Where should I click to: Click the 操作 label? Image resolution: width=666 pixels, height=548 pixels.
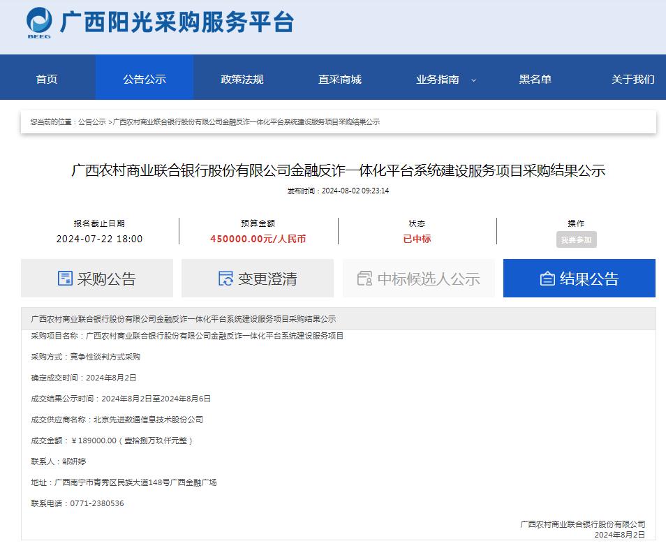(577, 223)
